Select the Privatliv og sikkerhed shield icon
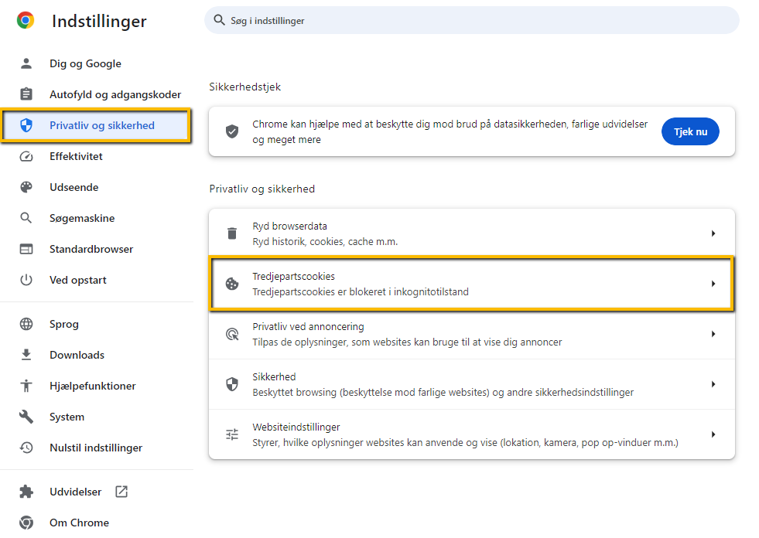 [27, 125]
